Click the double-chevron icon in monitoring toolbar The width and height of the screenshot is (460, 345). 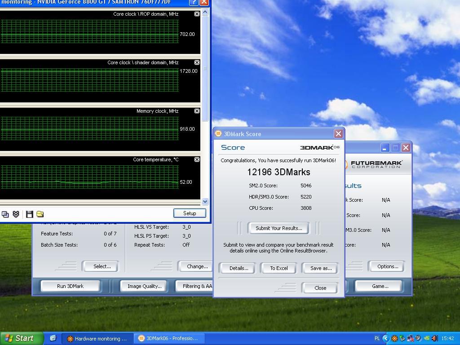point(16,214)
